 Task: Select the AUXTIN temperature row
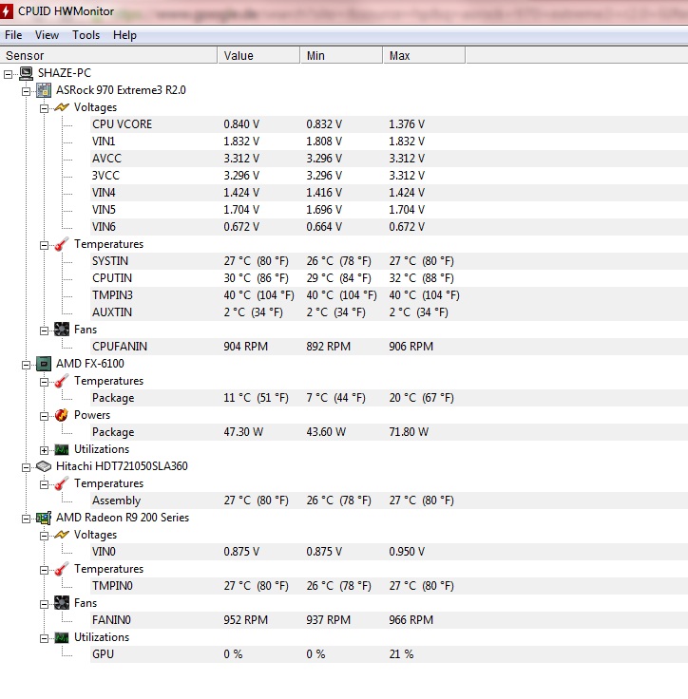(389, 312)
